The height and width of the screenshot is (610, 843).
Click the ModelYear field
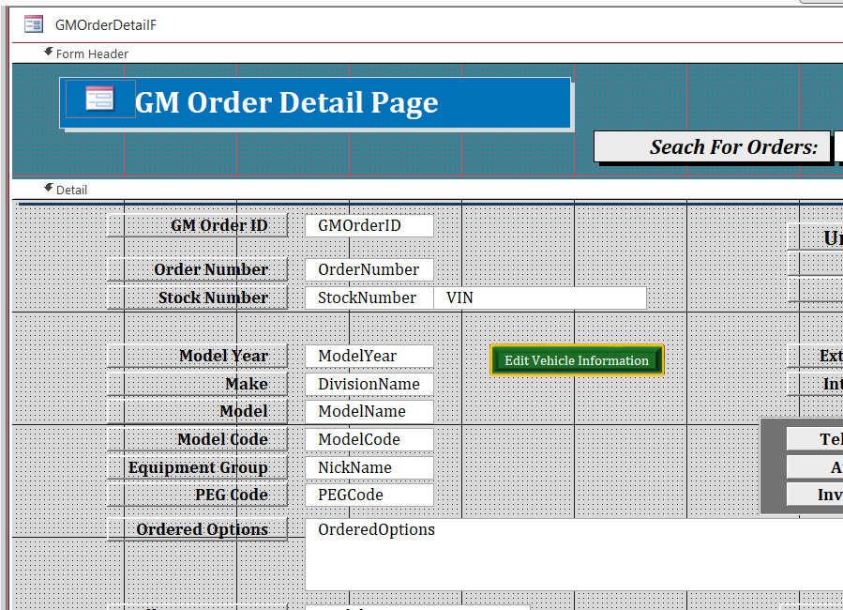pos(369,356)
